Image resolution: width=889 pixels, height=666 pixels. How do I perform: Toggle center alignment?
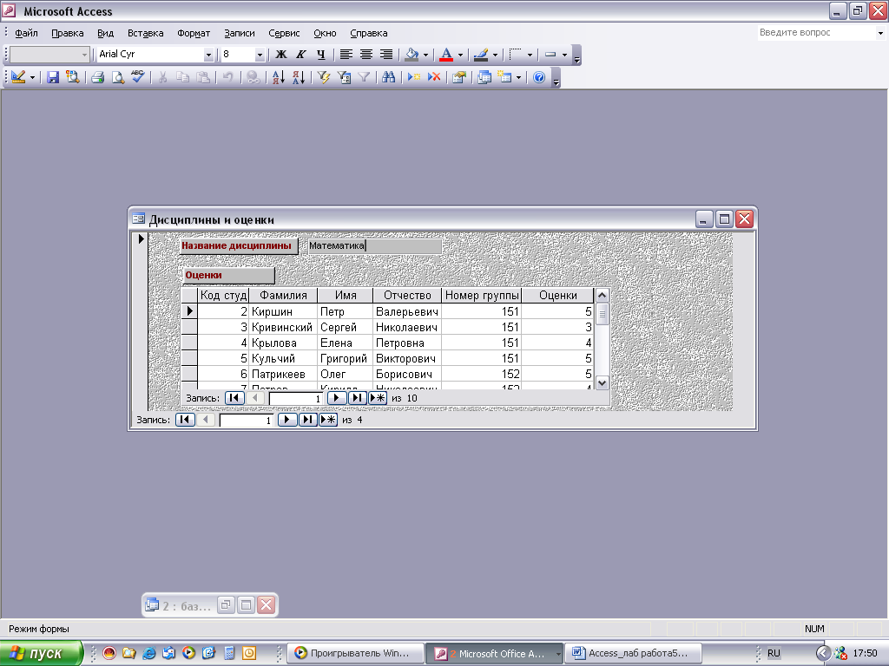(x=366, y=55)
